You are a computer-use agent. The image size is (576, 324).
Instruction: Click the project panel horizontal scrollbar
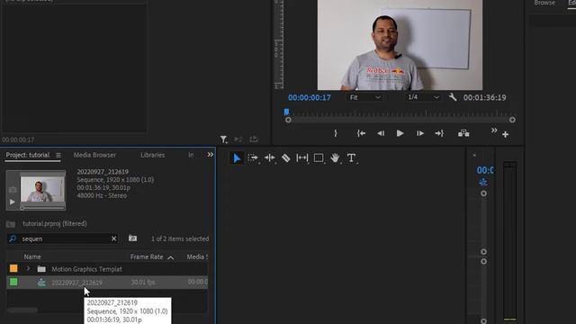tap(22, 310)
